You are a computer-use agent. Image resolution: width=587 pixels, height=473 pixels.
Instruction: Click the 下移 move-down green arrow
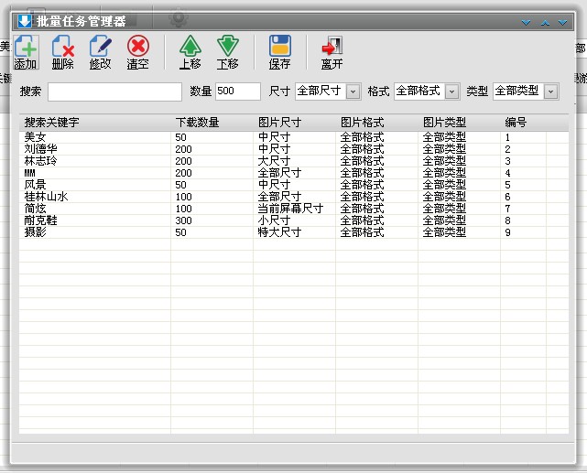click(x=228, y=52)
